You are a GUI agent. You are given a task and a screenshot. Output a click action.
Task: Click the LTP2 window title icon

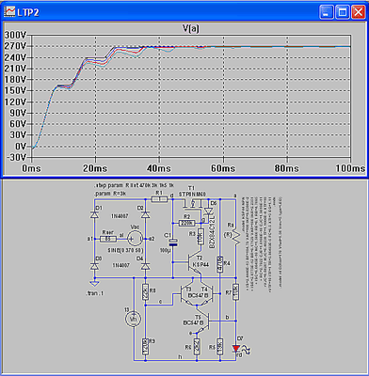pos(10,12)
